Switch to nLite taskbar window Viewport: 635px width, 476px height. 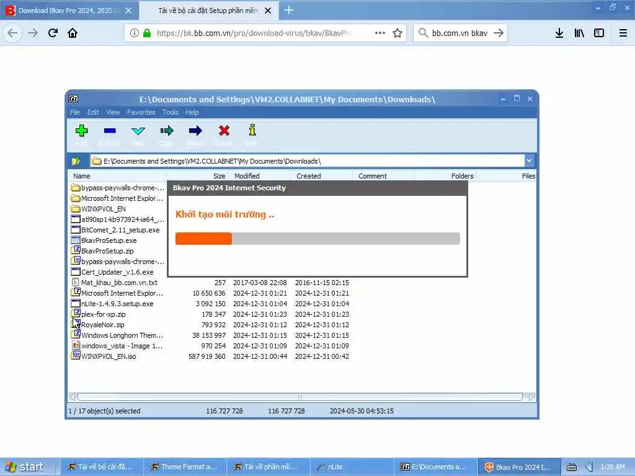click(x=352, y=467)
